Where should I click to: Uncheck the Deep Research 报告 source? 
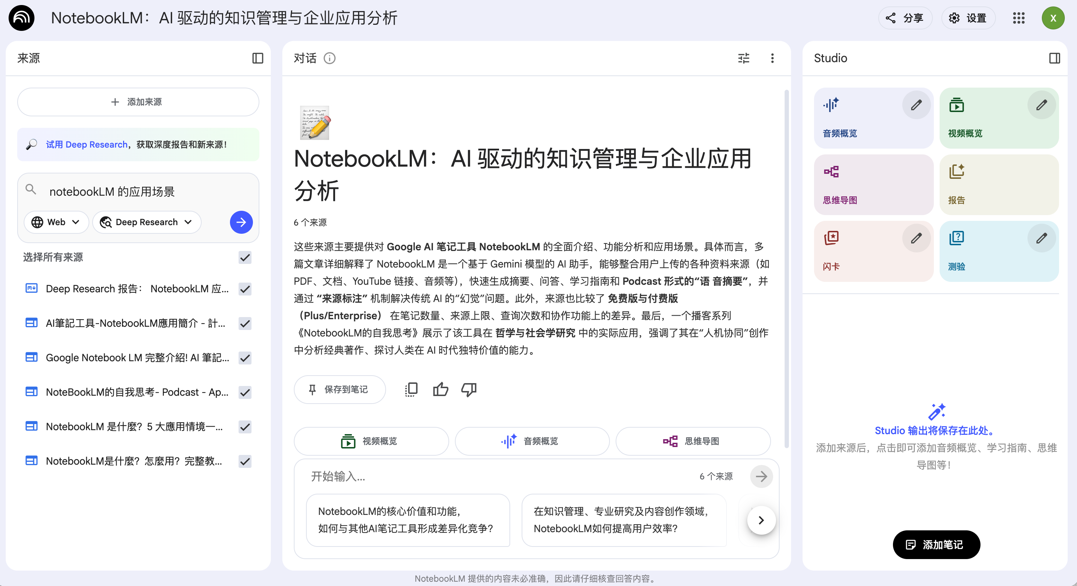(245, 289)
